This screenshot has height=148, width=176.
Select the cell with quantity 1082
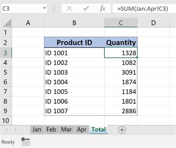pyautogui.click(x=121, y=63)
